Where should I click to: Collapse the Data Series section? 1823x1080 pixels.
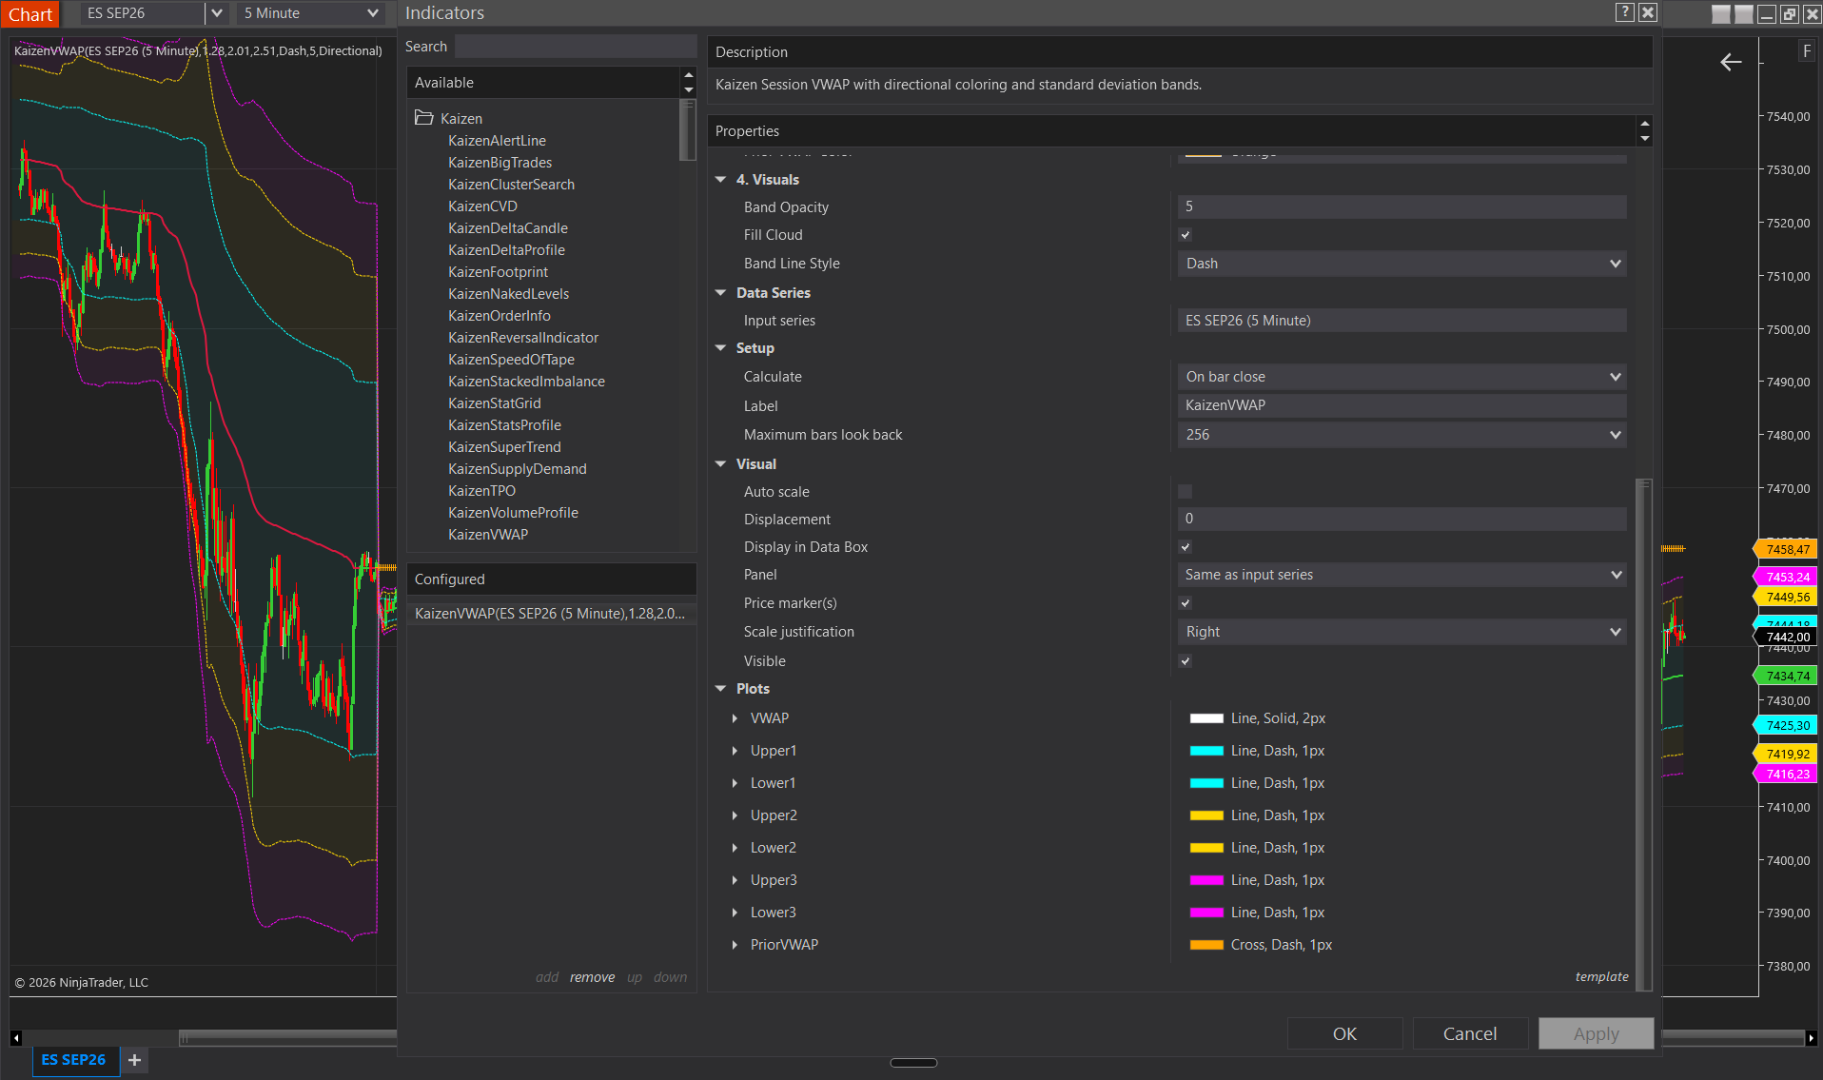pos(721,293)
